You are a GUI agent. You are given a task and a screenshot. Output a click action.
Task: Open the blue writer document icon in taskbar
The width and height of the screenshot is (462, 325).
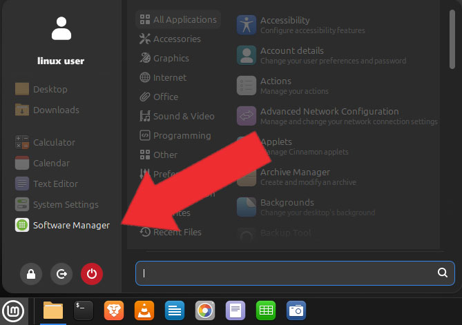click(175, 311)
